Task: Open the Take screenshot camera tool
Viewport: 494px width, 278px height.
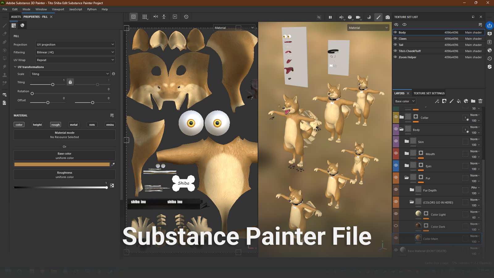Action: tap(388, 17)
